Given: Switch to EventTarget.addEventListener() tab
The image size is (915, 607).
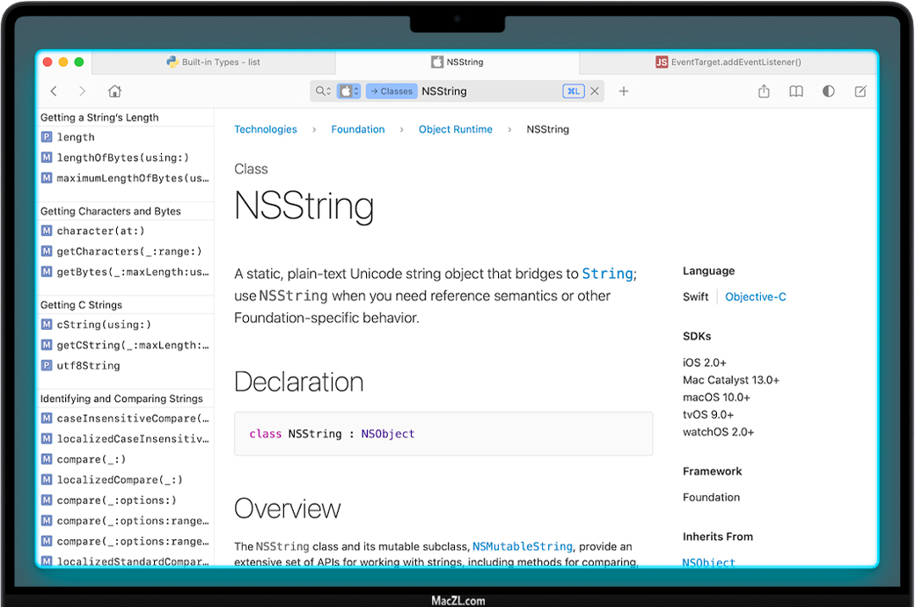Looking at the screenshot, I should coord(728,62).
